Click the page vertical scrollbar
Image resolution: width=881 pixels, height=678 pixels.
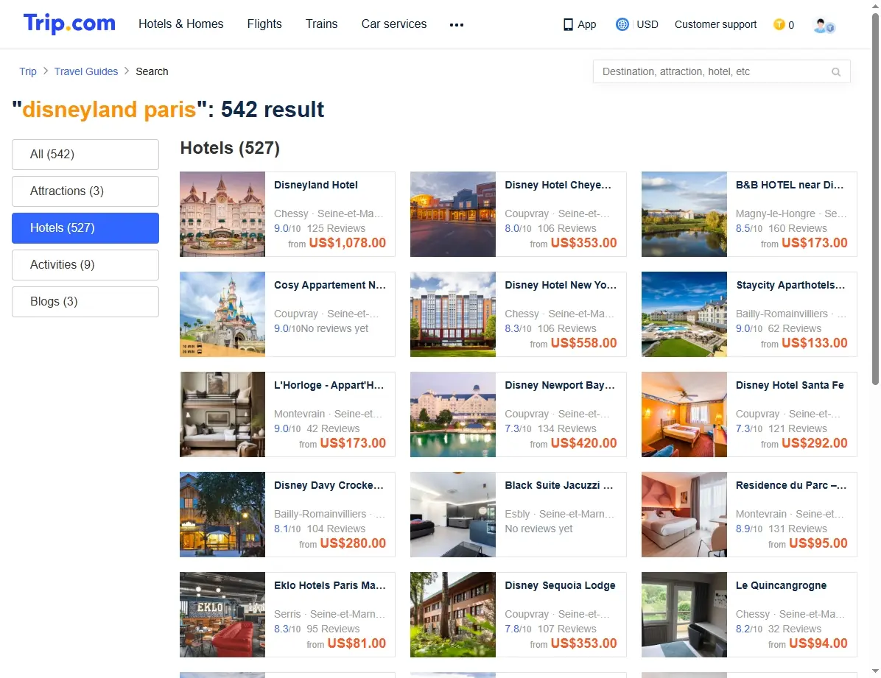(875, 199)
